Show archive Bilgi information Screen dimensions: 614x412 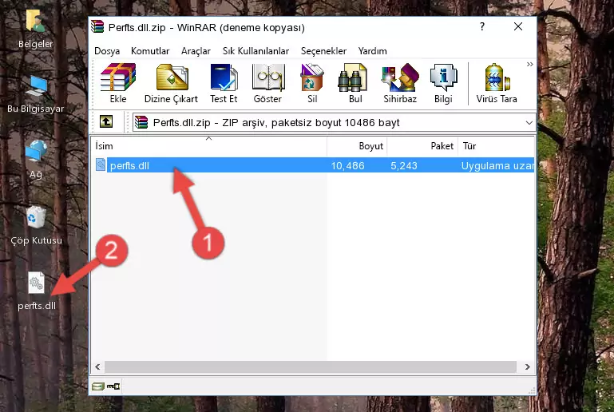(443, 83)
